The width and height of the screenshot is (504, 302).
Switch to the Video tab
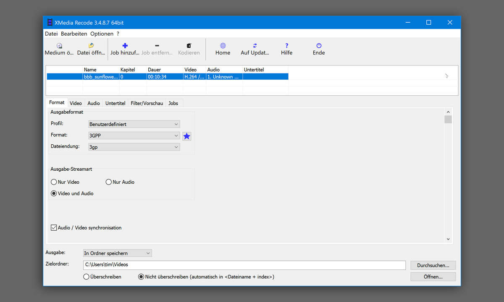(x=76, y=103)
